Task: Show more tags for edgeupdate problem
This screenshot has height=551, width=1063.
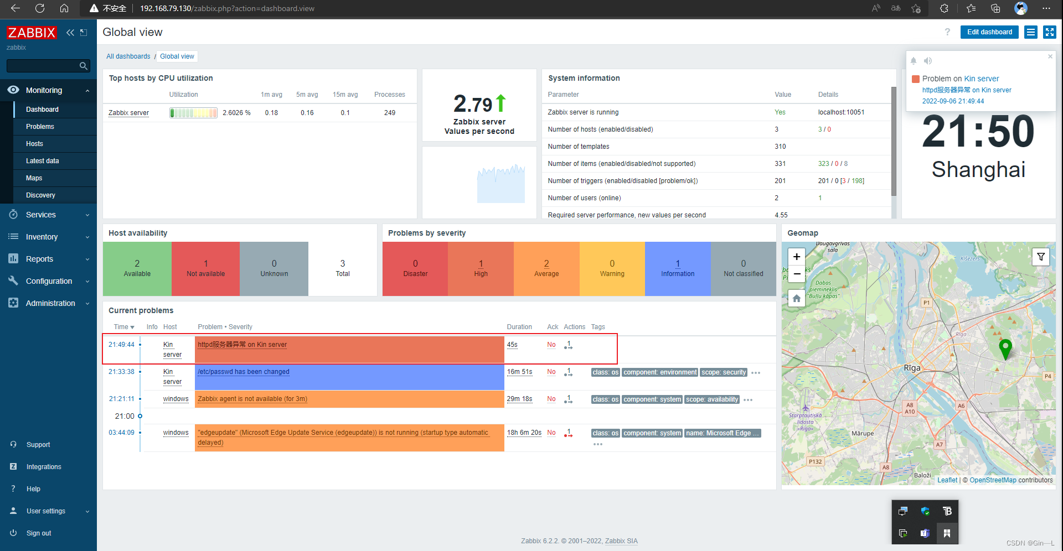Action: (598, 444)
